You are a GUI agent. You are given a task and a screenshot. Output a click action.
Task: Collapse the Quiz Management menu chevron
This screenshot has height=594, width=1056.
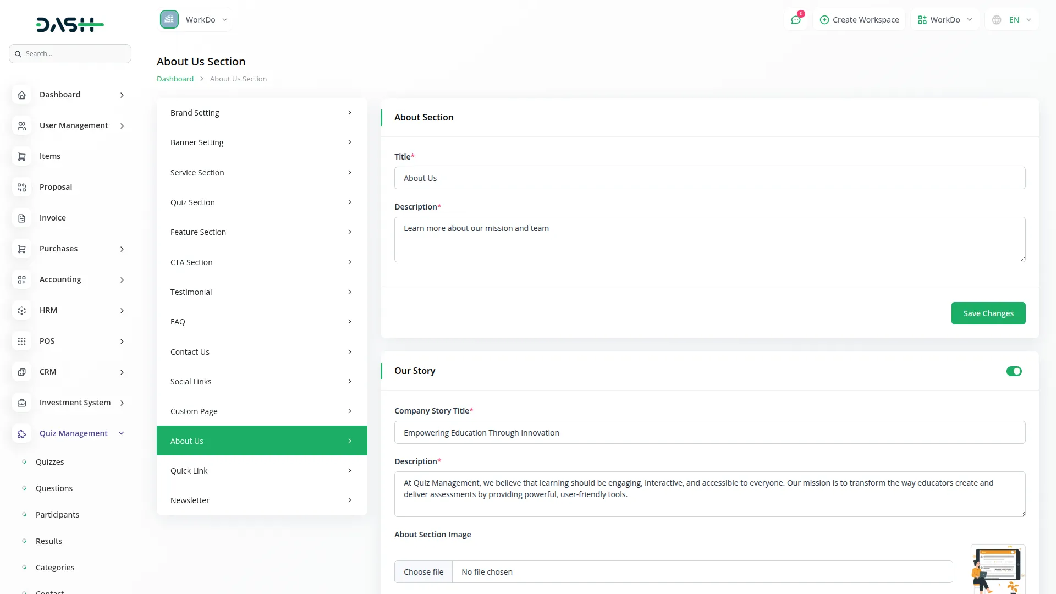pyautogui.click(x=122, y=433)
